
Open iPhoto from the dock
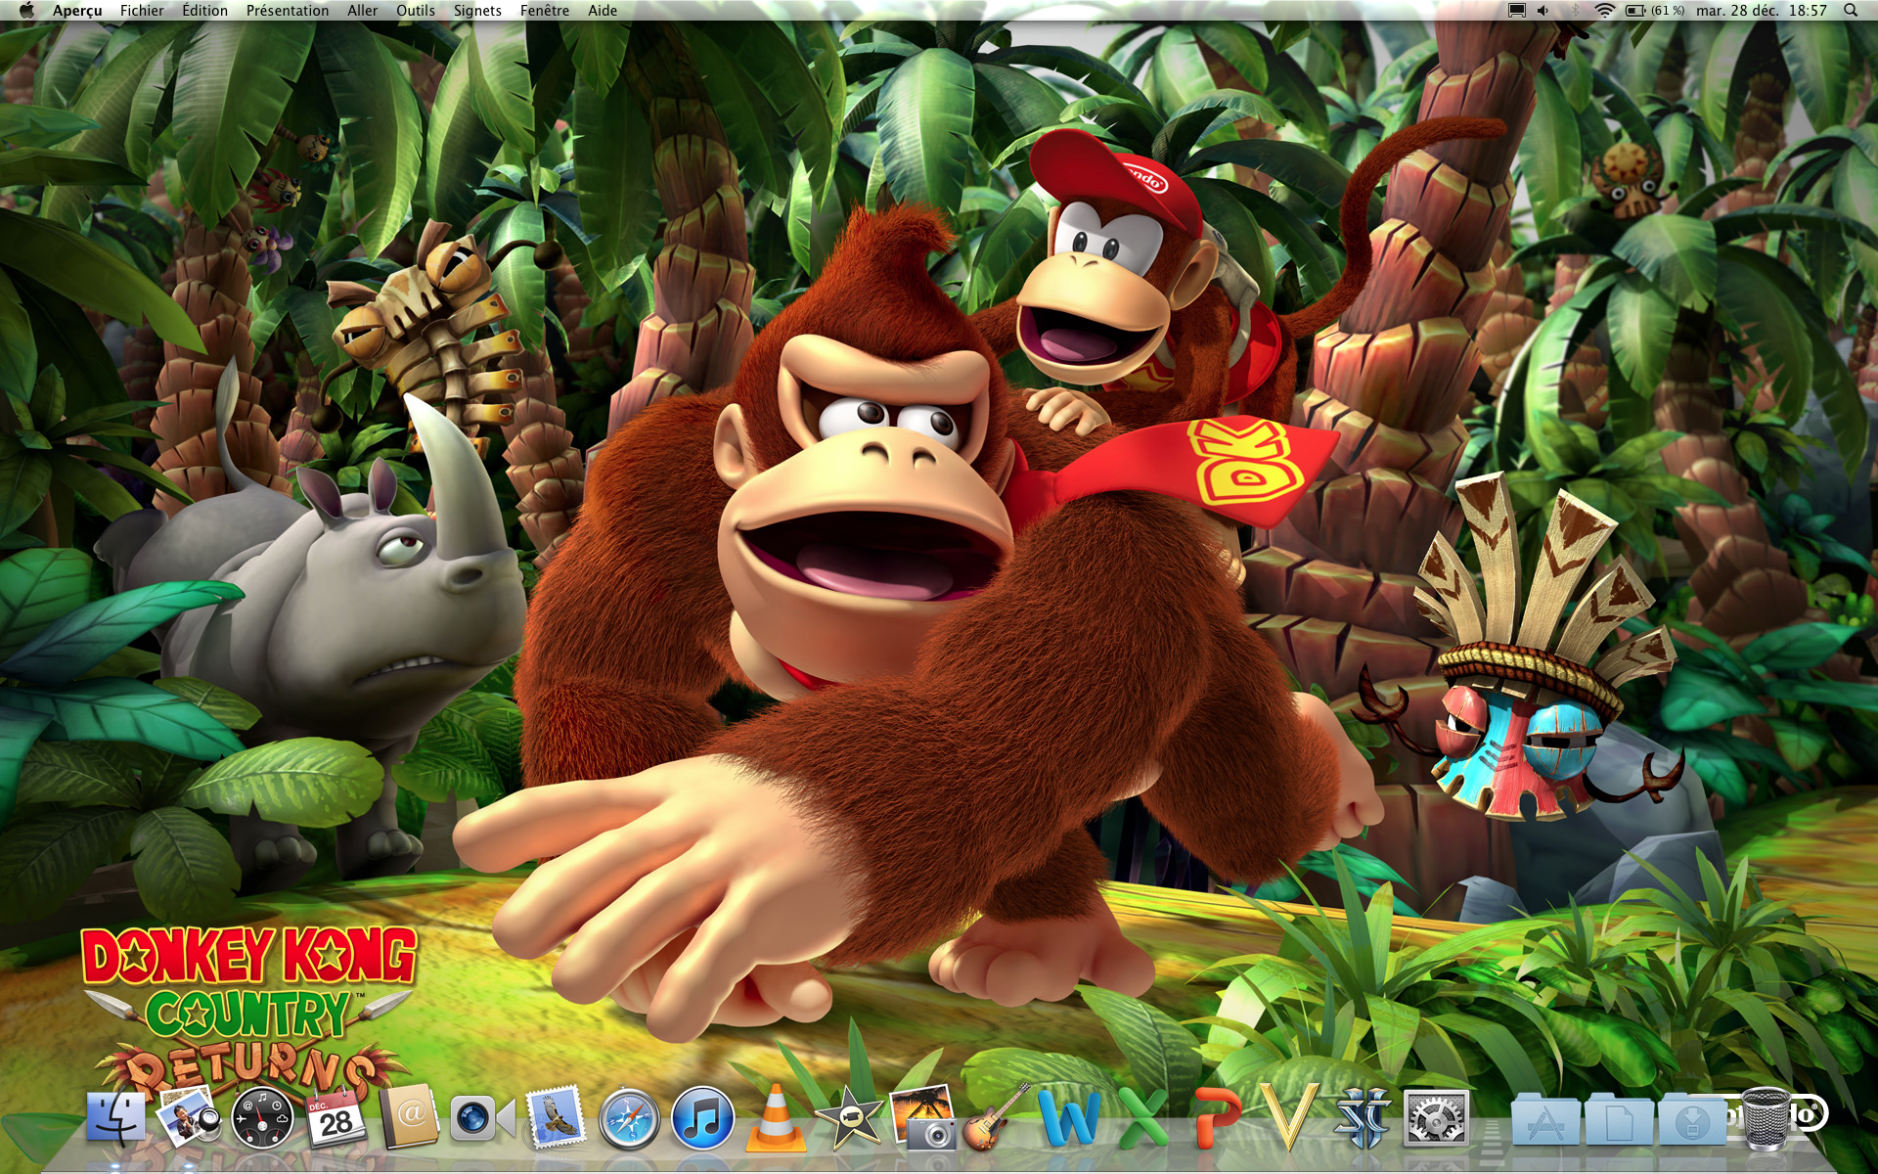922,1118
